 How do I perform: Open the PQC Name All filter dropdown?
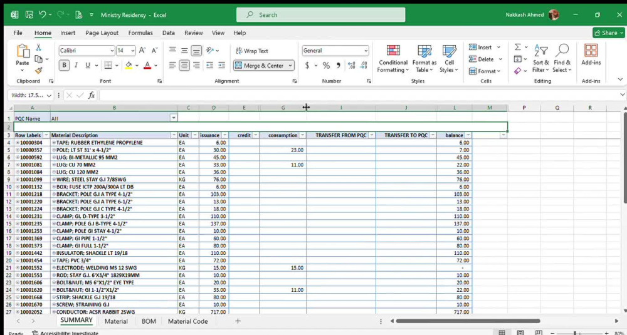174,118
